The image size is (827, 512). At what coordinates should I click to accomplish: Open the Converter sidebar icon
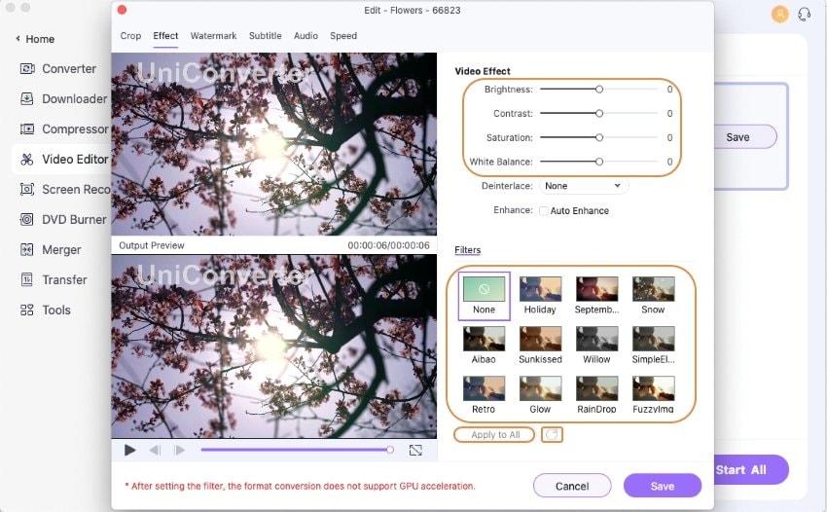27,68
